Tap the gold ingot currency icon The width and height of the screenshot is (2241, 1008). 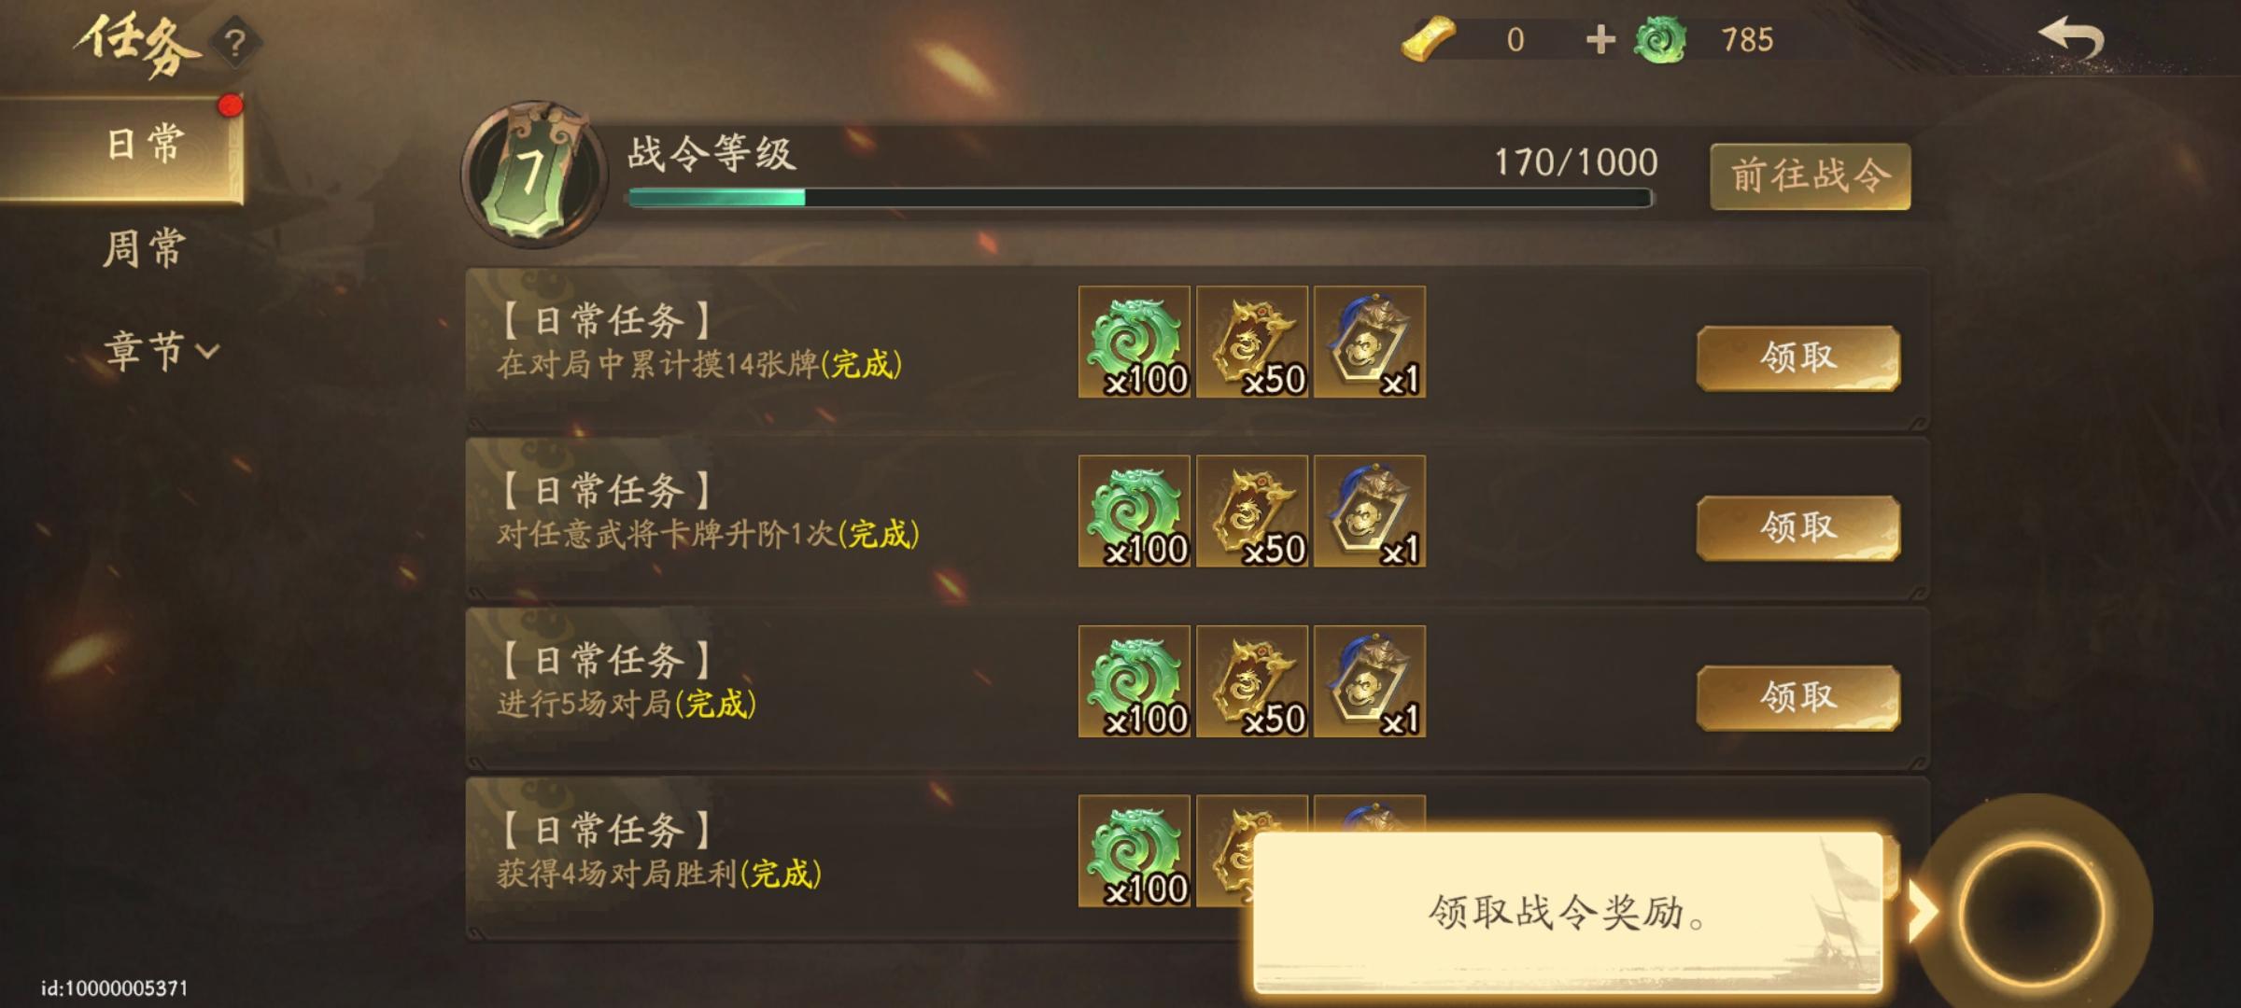point(1429,39)
